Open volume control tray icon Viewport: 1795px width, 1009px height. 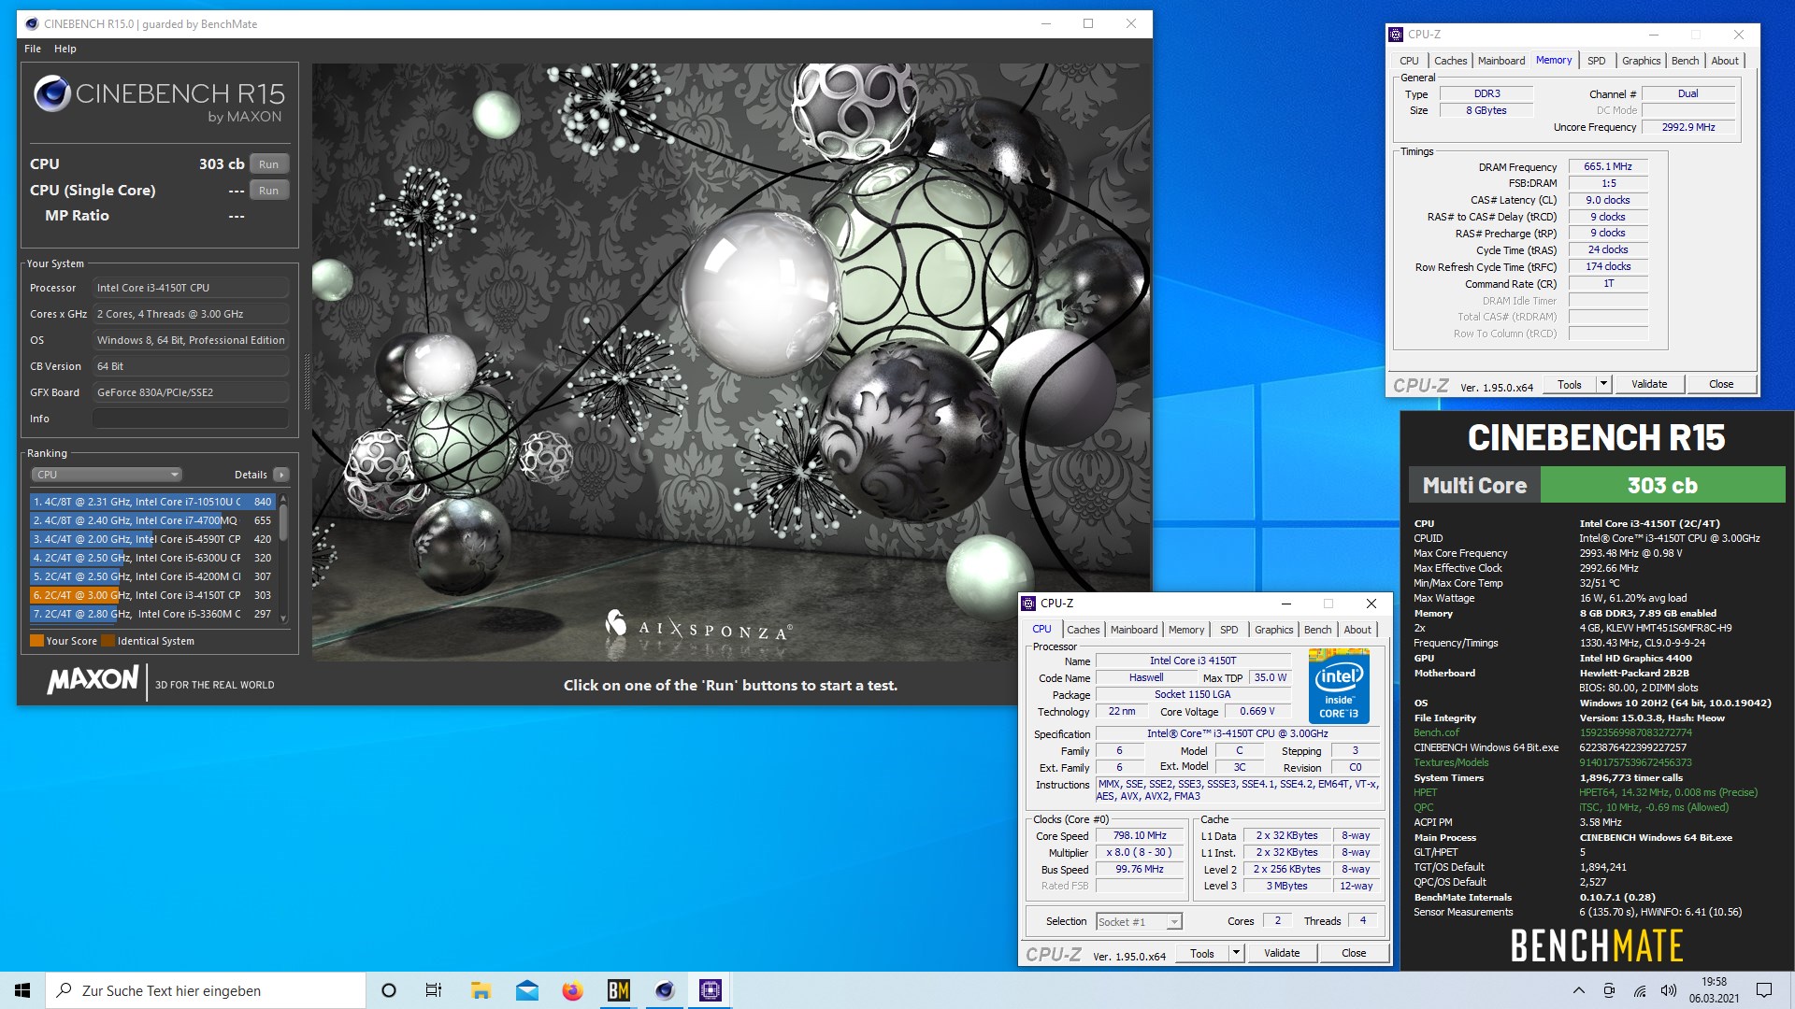[x=1668, y=990]
